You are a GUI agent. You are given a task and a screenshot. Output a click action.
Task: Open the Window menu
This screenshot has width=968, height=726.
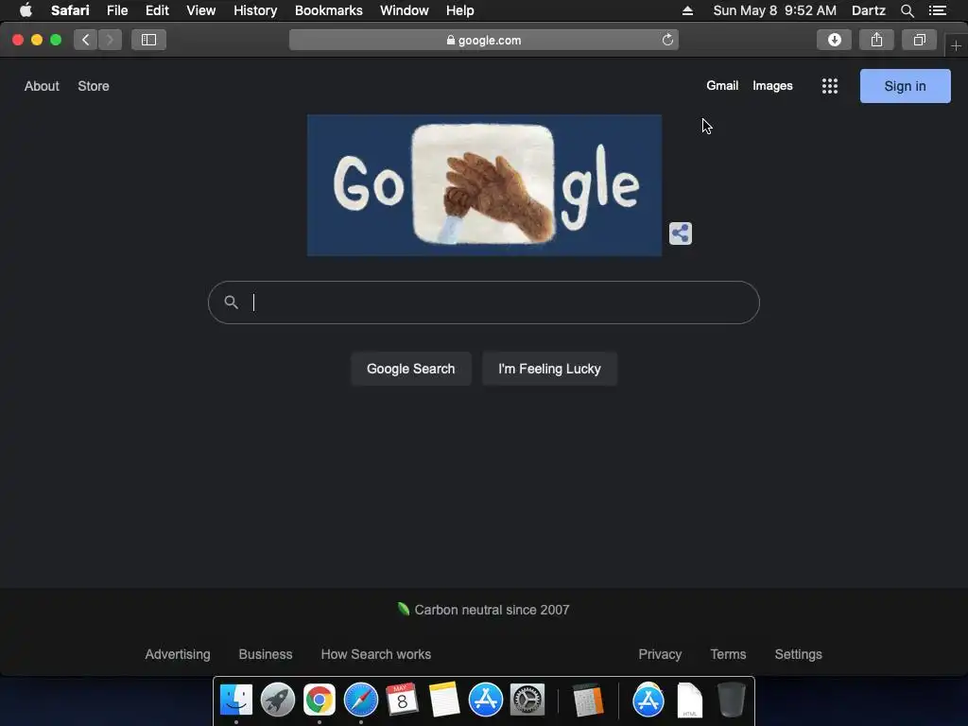click(405, 10)
